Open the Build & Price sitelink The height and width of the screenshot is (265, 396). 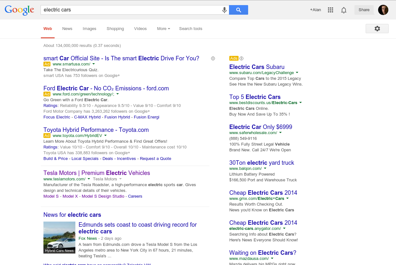coord(56,159)
